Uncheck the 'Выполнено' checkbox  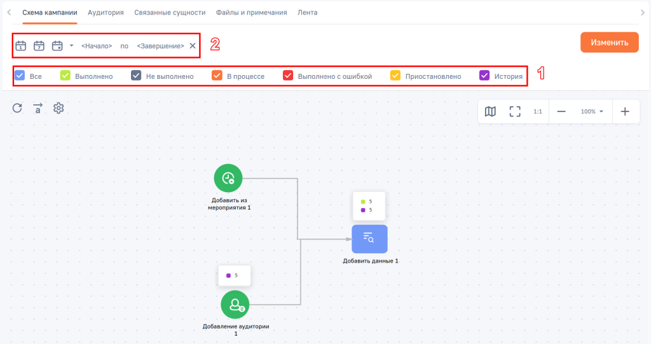coord(65,75)
